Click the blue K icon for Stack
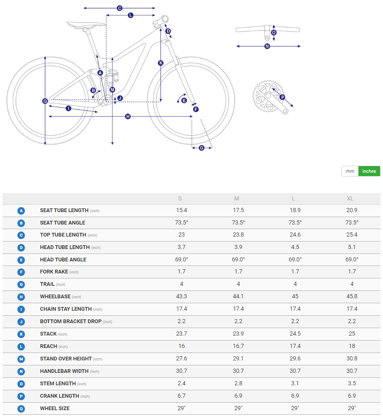383x418 pixels. click(x=21, y=334)
